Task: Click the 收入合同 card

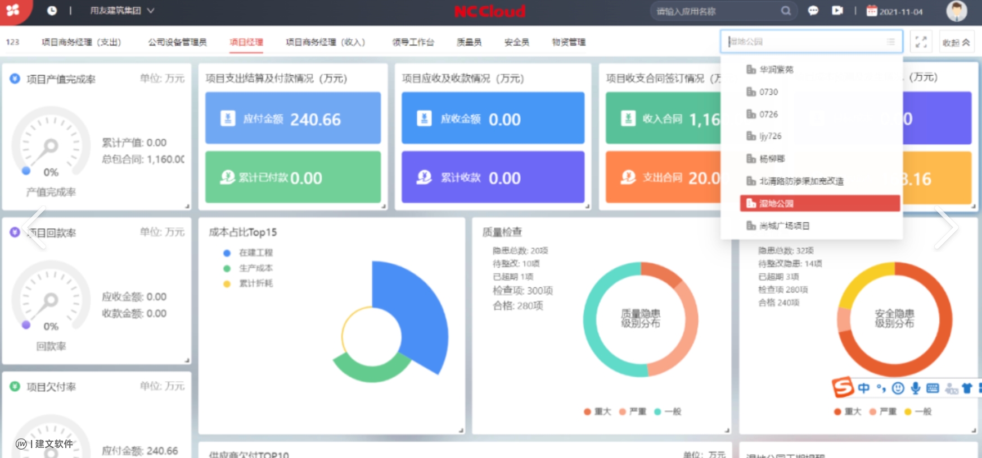Action: 663,118
